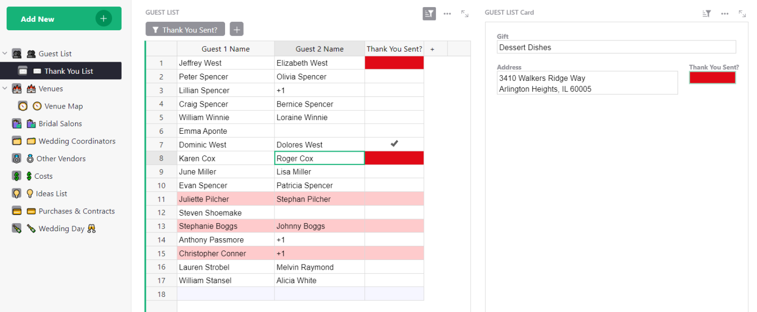Select the Stephanie Boggs cell
This screenshot has height=312, width=757.
tap(226, 226)
